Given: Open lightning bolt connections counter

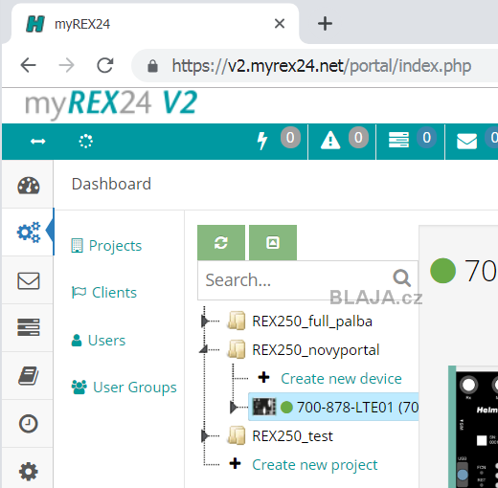Looking at the screenshot, I should [x=279, y=140].
